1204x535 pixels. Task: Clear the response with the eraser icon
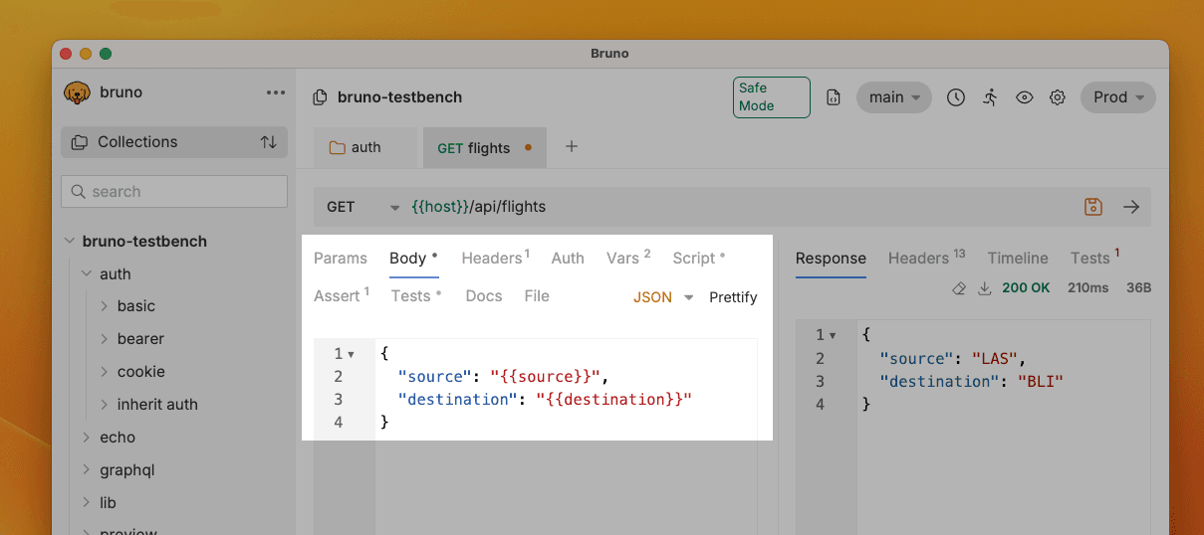click(958, 288)
